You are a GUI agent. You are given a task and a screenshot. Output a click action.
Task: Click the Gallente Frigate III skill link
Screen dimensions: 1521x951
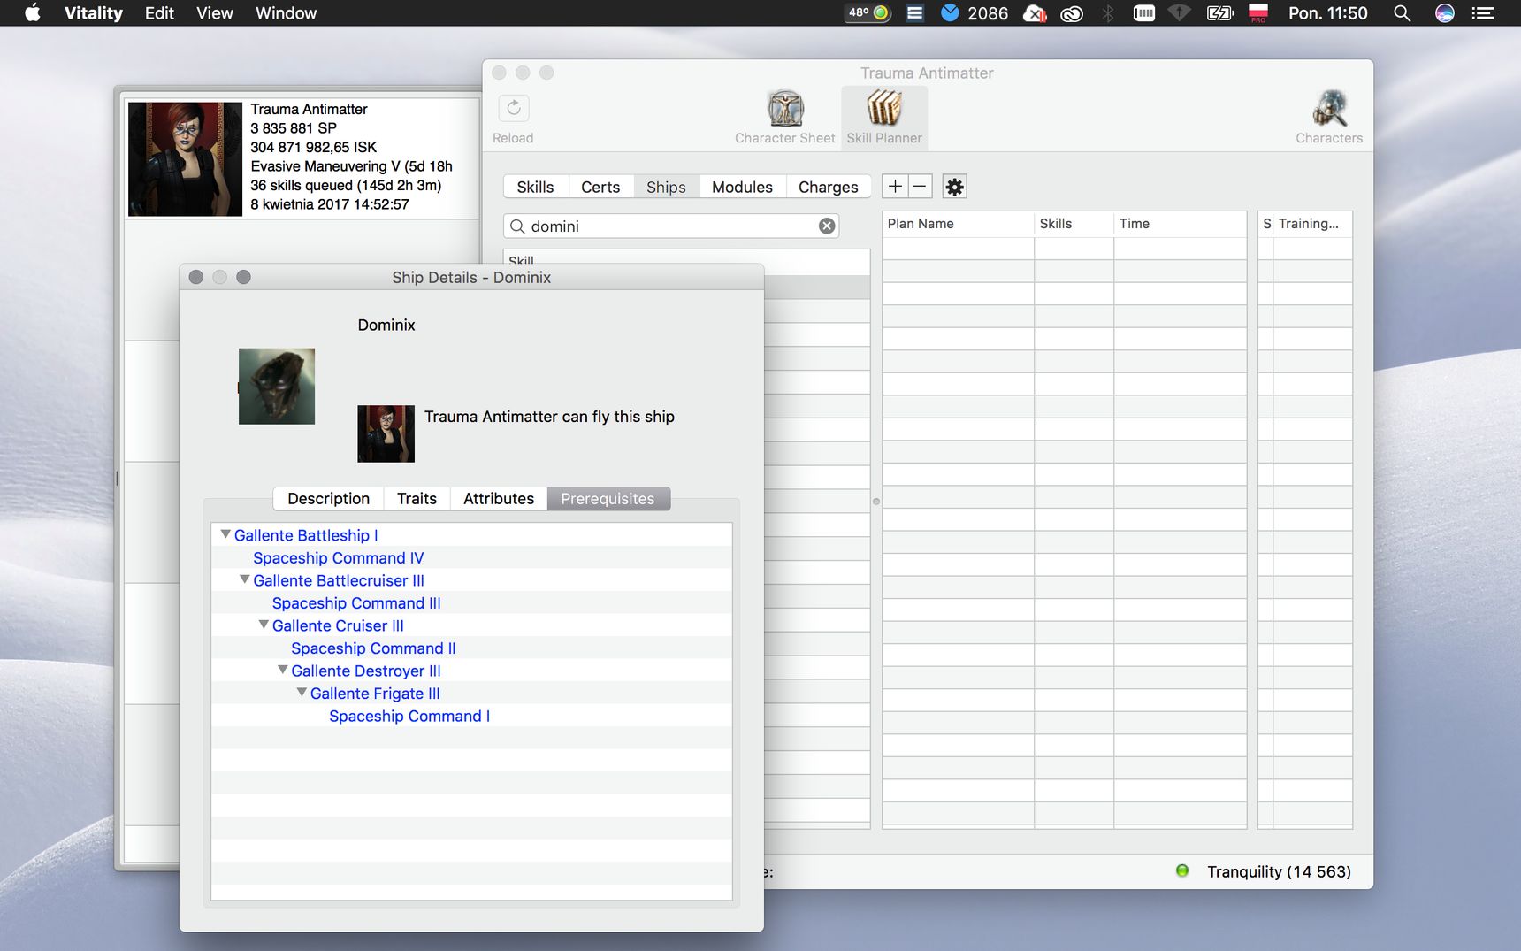(375, 694)
